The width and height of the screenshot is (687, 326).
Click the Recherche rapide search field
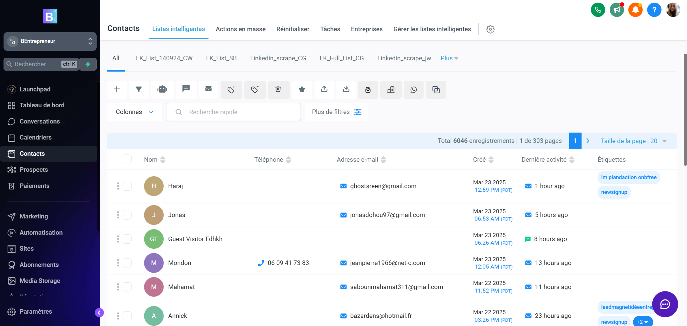click(x=233, y=112)
